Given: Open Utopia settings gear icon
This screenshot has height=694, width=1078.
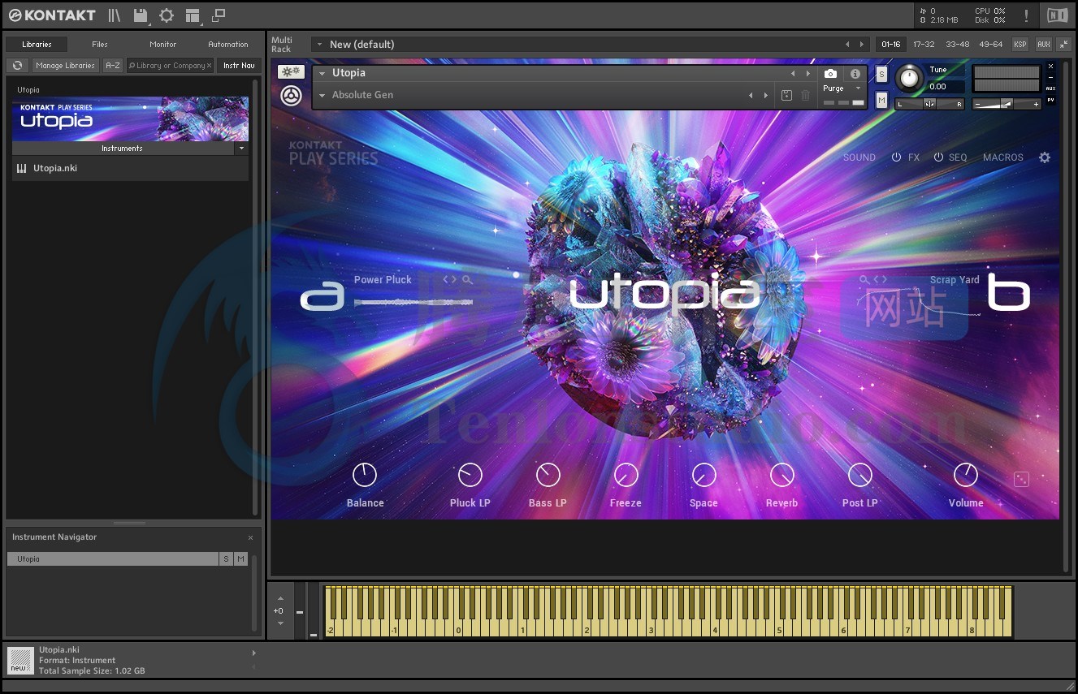Looking at the screenshot, I should coord(1045,157).
